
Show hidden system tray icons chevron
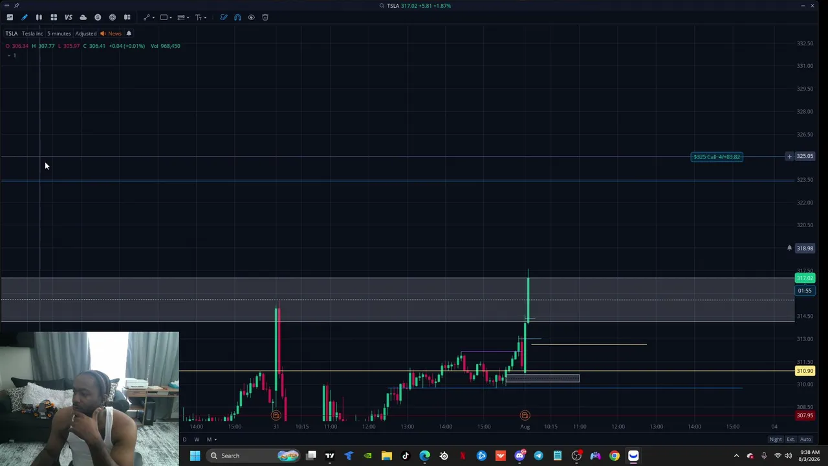[x=736, y=456]
